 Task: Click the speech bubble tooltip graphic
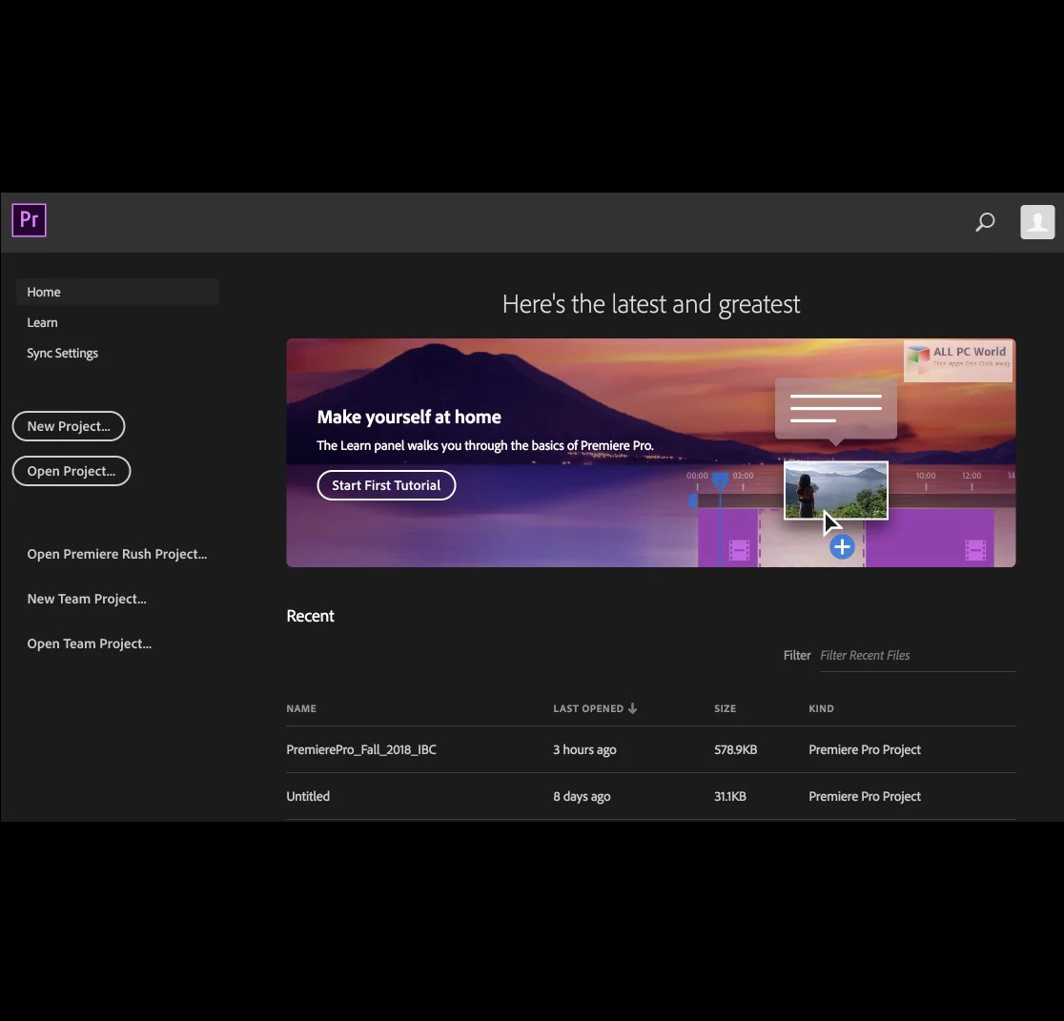(x=835, y=408)
